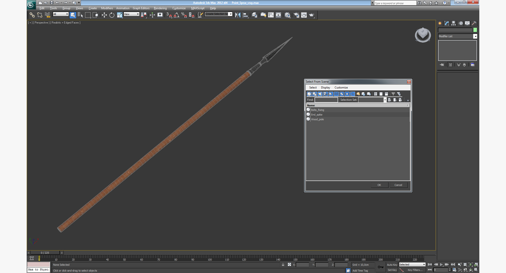Image resolution: width=506 pixels, height=273 pixels.
Task: Click the object color swatch in command panel
Action: [x=475, y=30]
